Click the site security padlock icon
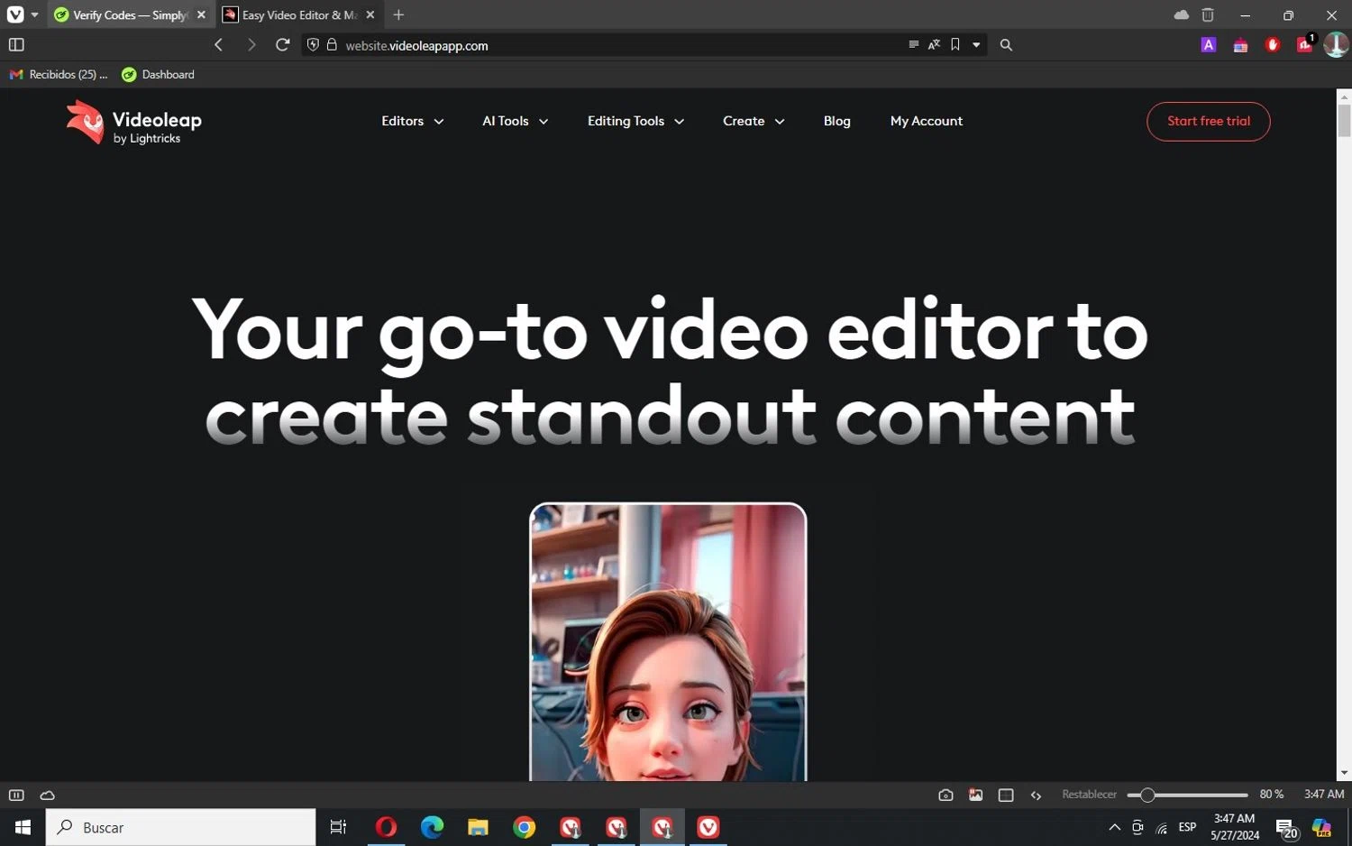Viewport: 1352px width, 846px height. point(332,44)
